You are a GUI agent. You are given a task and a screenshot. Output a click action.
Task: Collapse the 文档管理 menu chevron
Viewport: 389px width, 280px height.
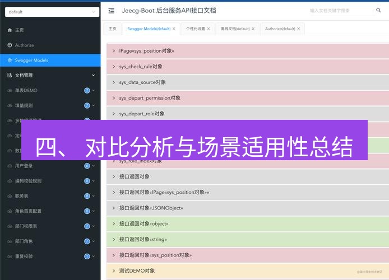pyautogui.click(x=93, y=75)
